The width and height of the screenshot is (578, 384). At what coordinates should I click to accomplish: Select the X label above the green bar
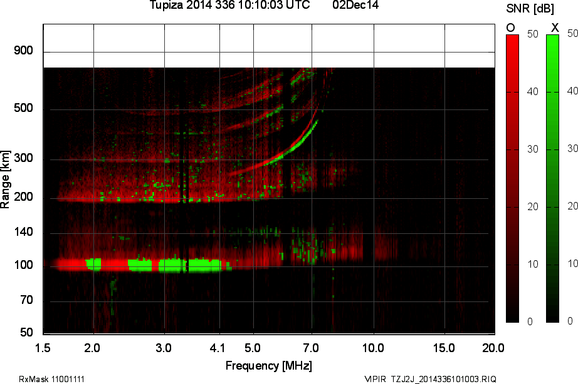(554, 28)
